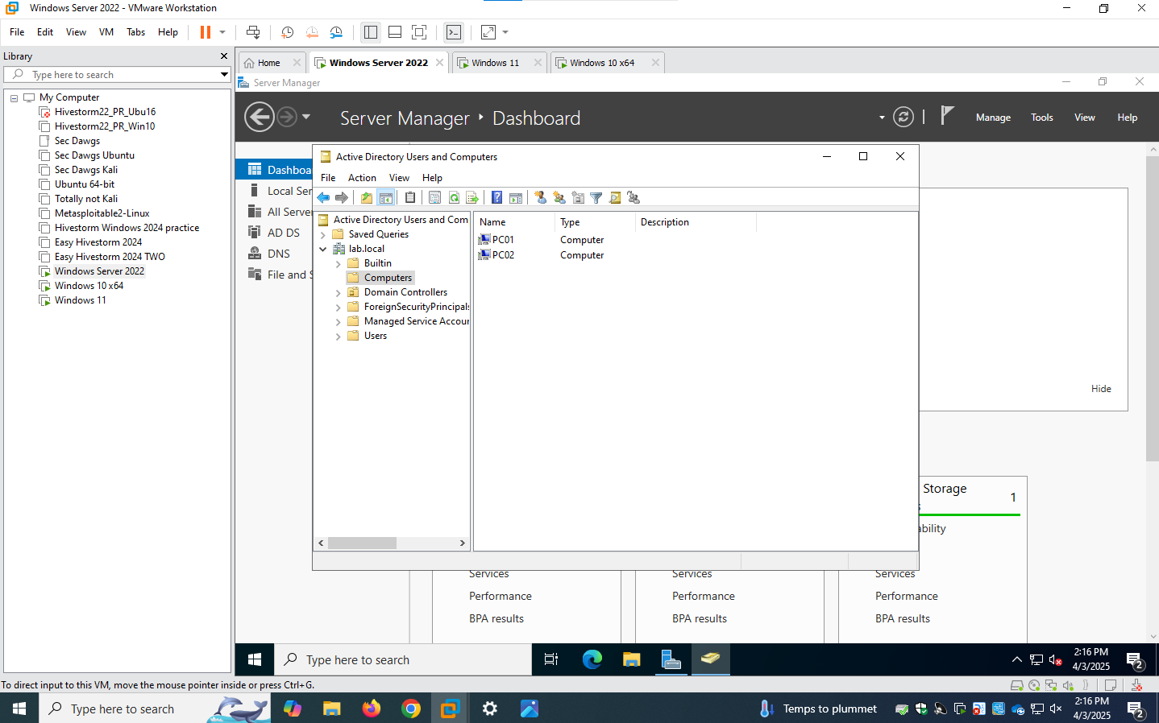Enter full screen mode in VMware Workstation
The height and width of the screenshot is (723, 1159).
419,32
